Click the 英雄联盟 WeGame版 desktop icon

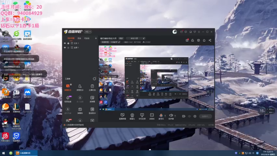16,124
